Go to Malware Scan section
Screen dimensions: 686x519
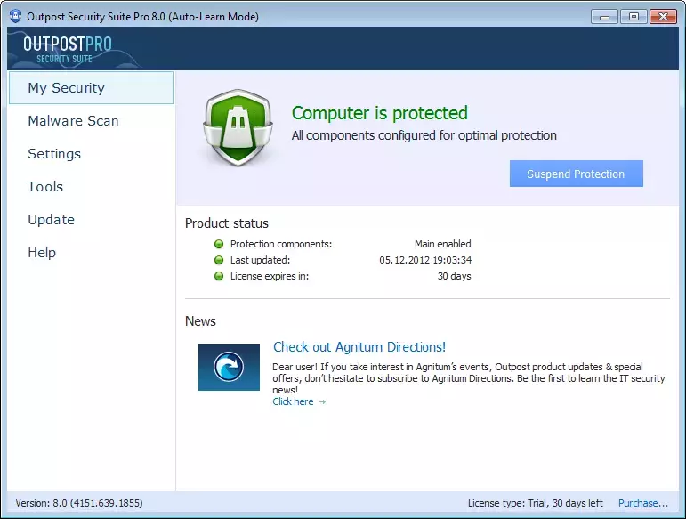73,121
